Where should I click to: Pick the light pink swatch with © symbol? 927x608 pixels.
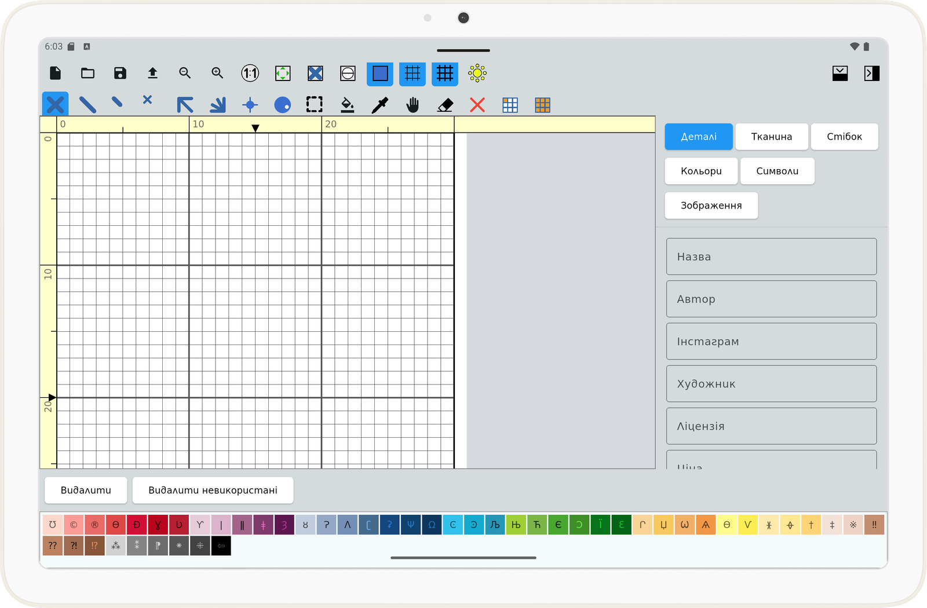(x=74, y=525)
